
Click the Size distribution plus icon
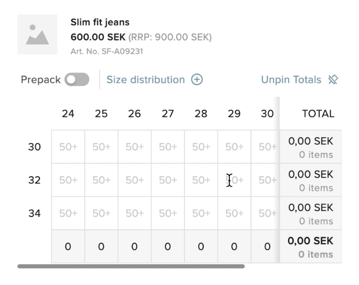coord(197,80)
